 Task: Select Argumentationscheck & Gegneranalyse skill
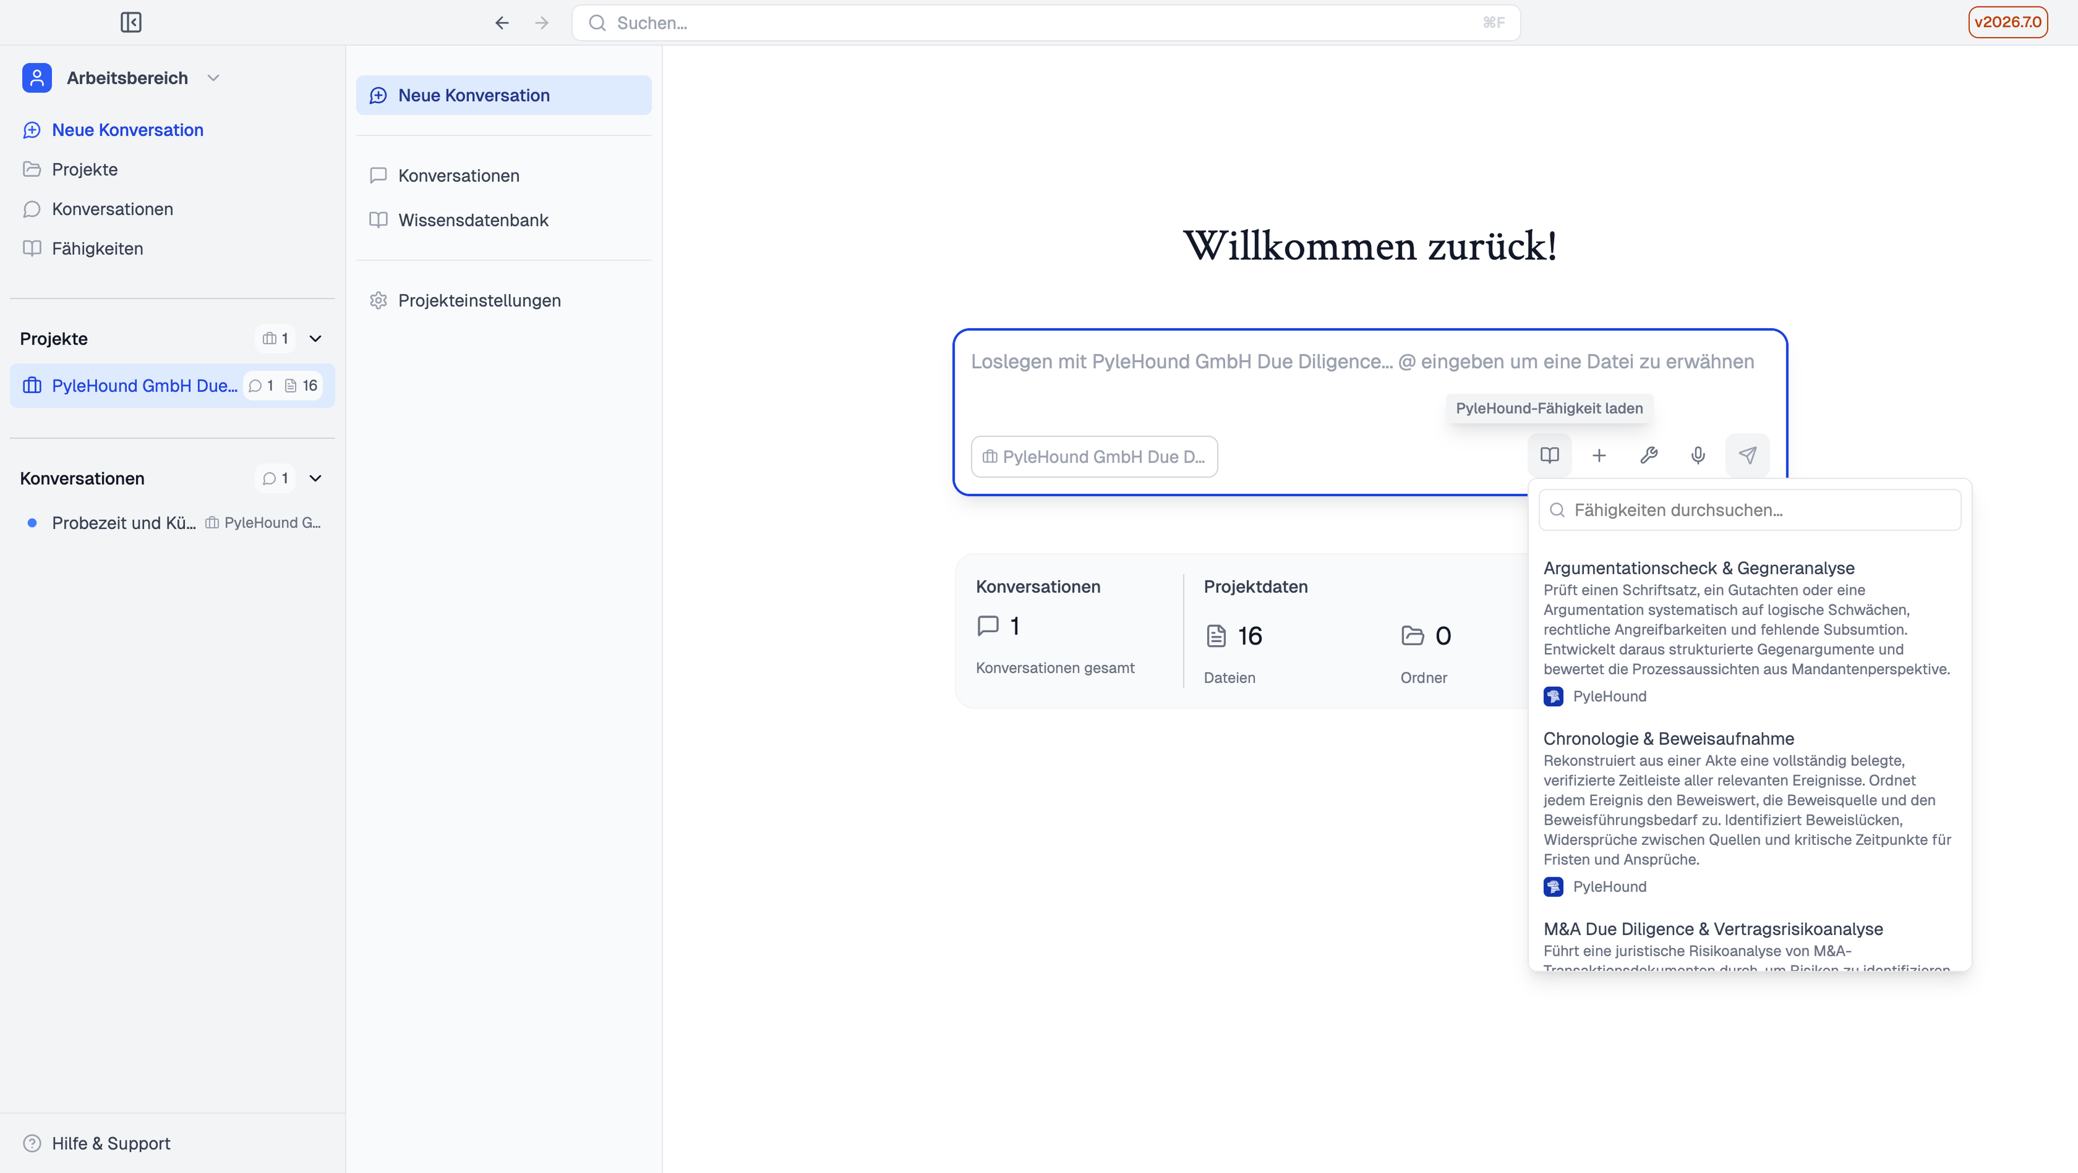(x=1750, y=631)
